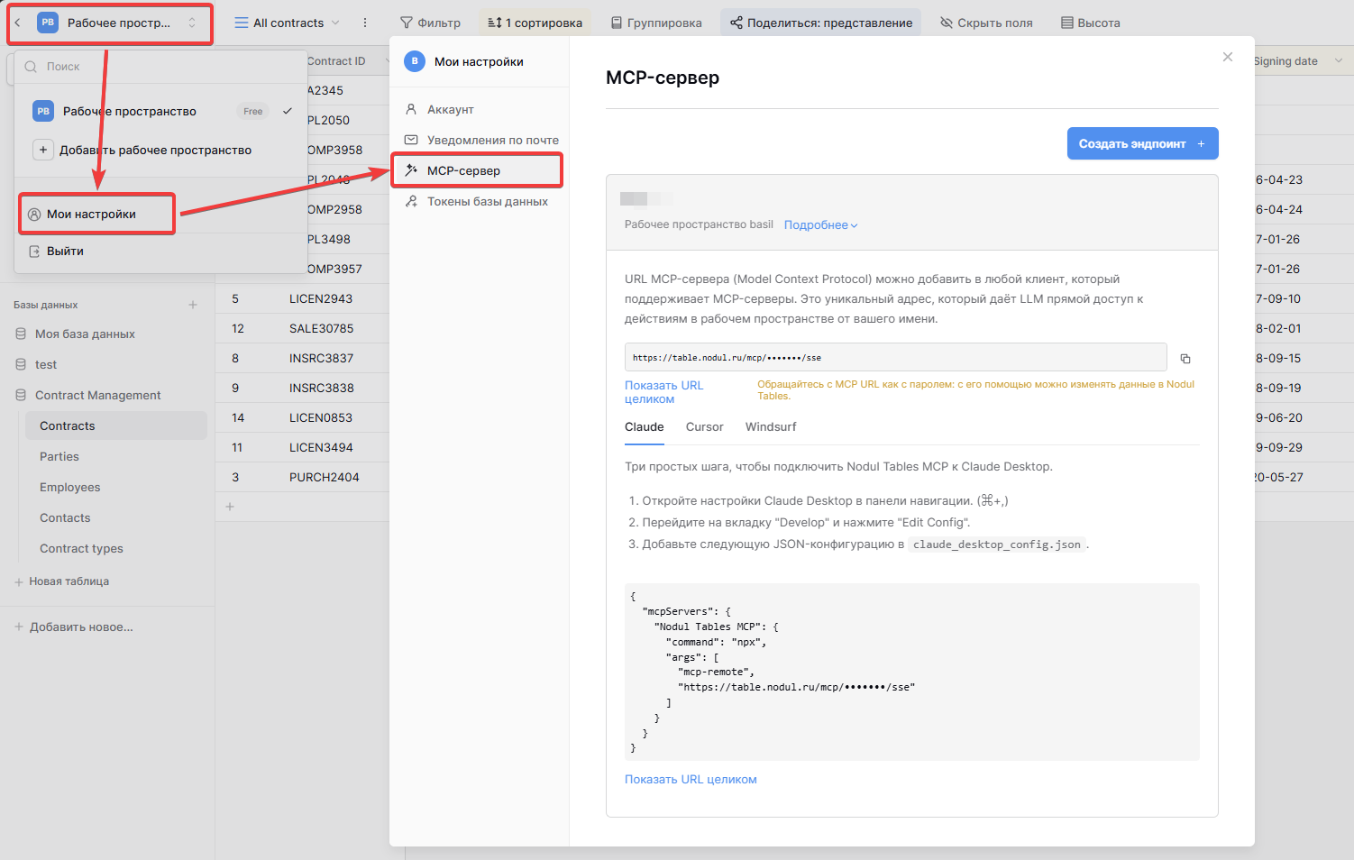This screenshot has width=1354, height=860.
Task: Switch to the Cursor tab
Action: point(705,427)
